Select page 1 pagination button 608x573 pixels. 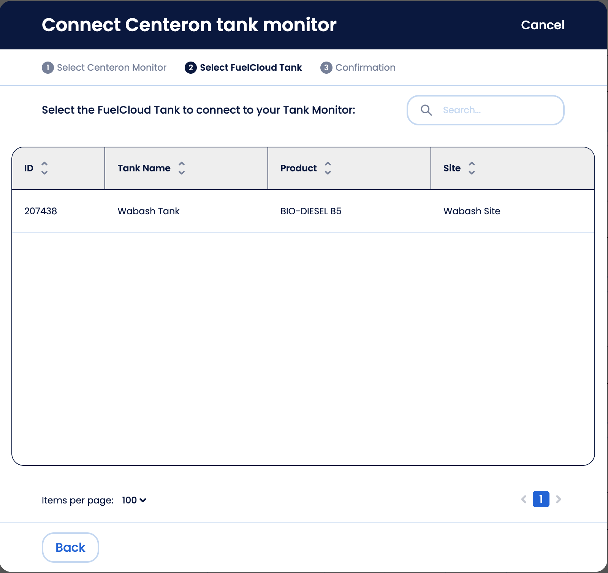541,499
